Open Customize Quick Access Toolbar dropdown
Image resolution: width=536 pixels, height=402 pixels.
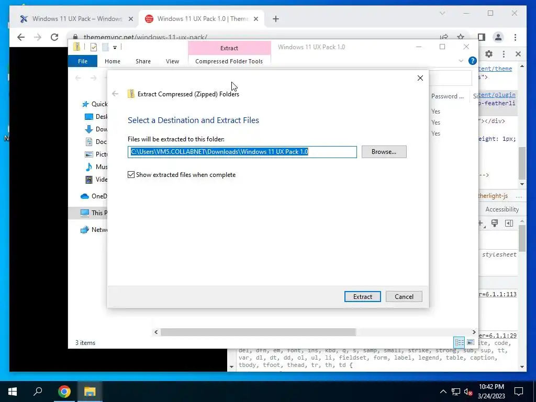coord(115,48)
